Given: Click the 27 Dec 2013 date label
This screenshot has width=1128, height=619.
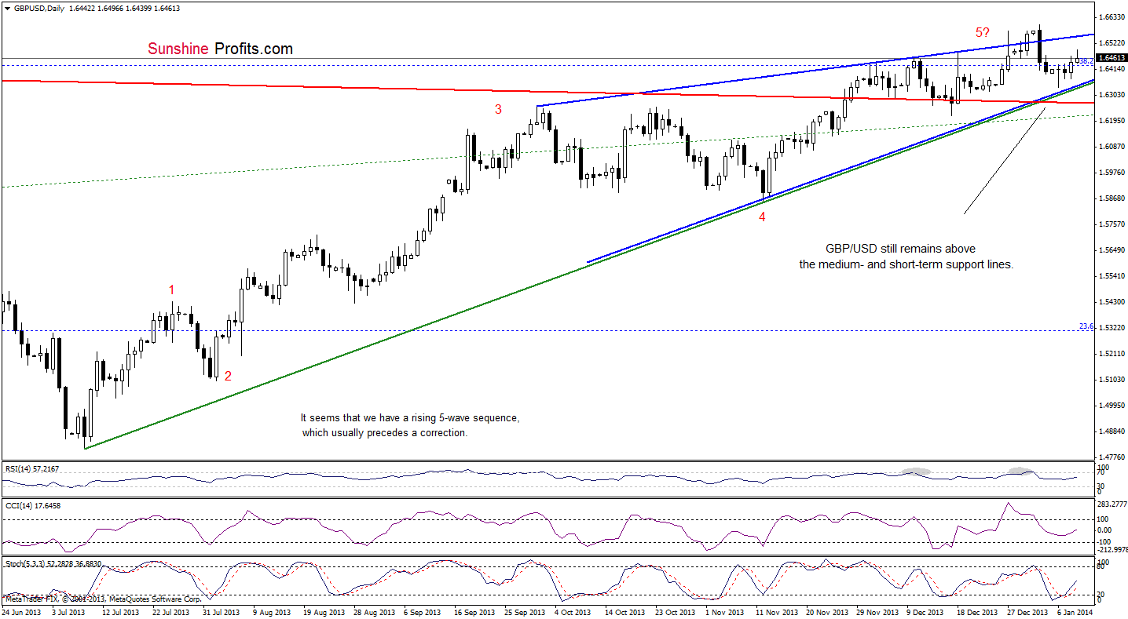Looking at the screenshot, I should 1027,611.
